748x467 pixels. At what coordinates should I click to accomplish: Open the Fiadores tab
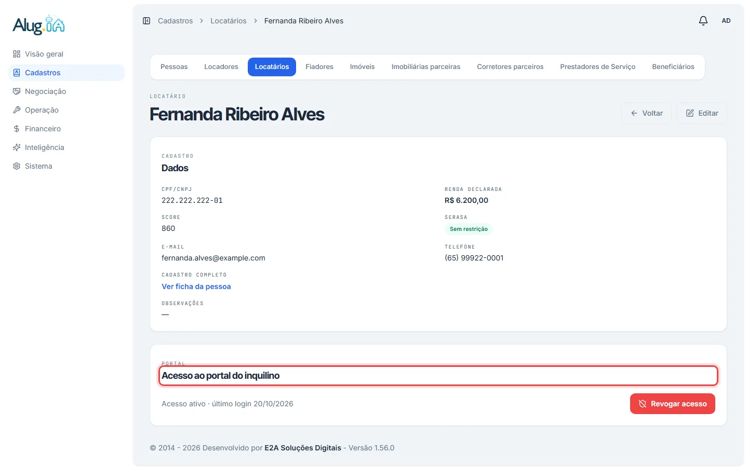[319, 67]
